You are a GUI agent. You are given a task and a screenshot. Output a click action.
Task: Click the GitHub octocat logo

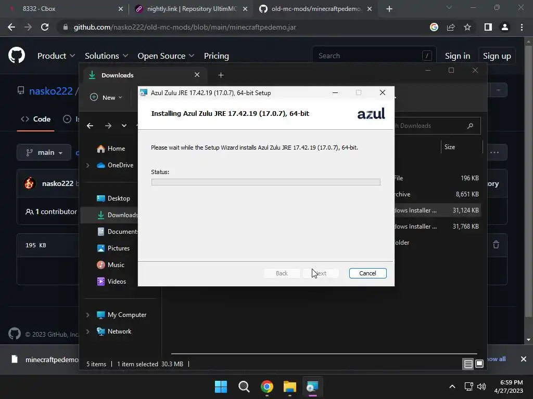17,56
